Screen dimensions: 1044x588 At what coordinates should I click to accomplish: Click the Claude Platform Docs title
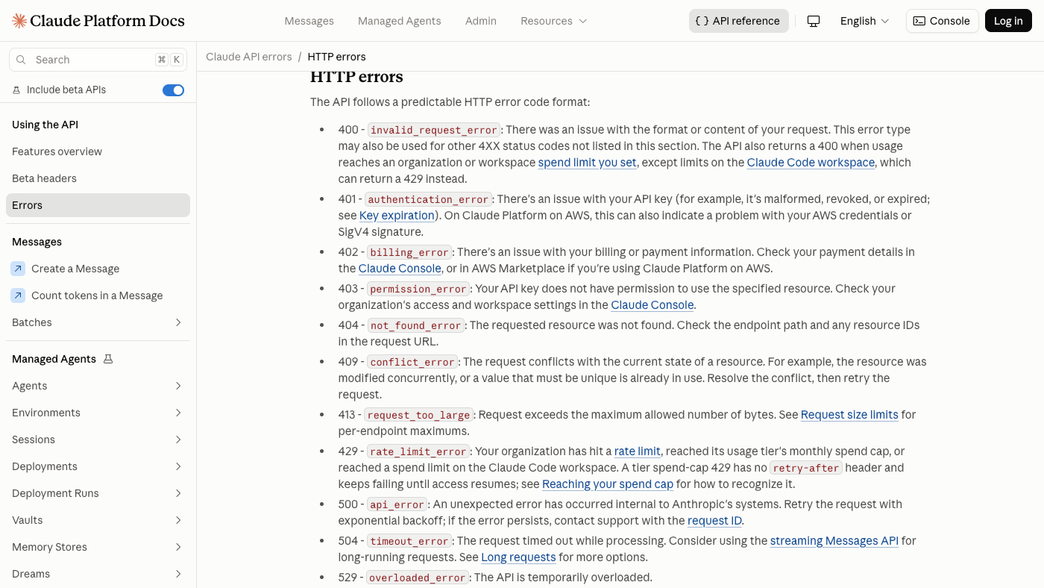click(109, 21)
